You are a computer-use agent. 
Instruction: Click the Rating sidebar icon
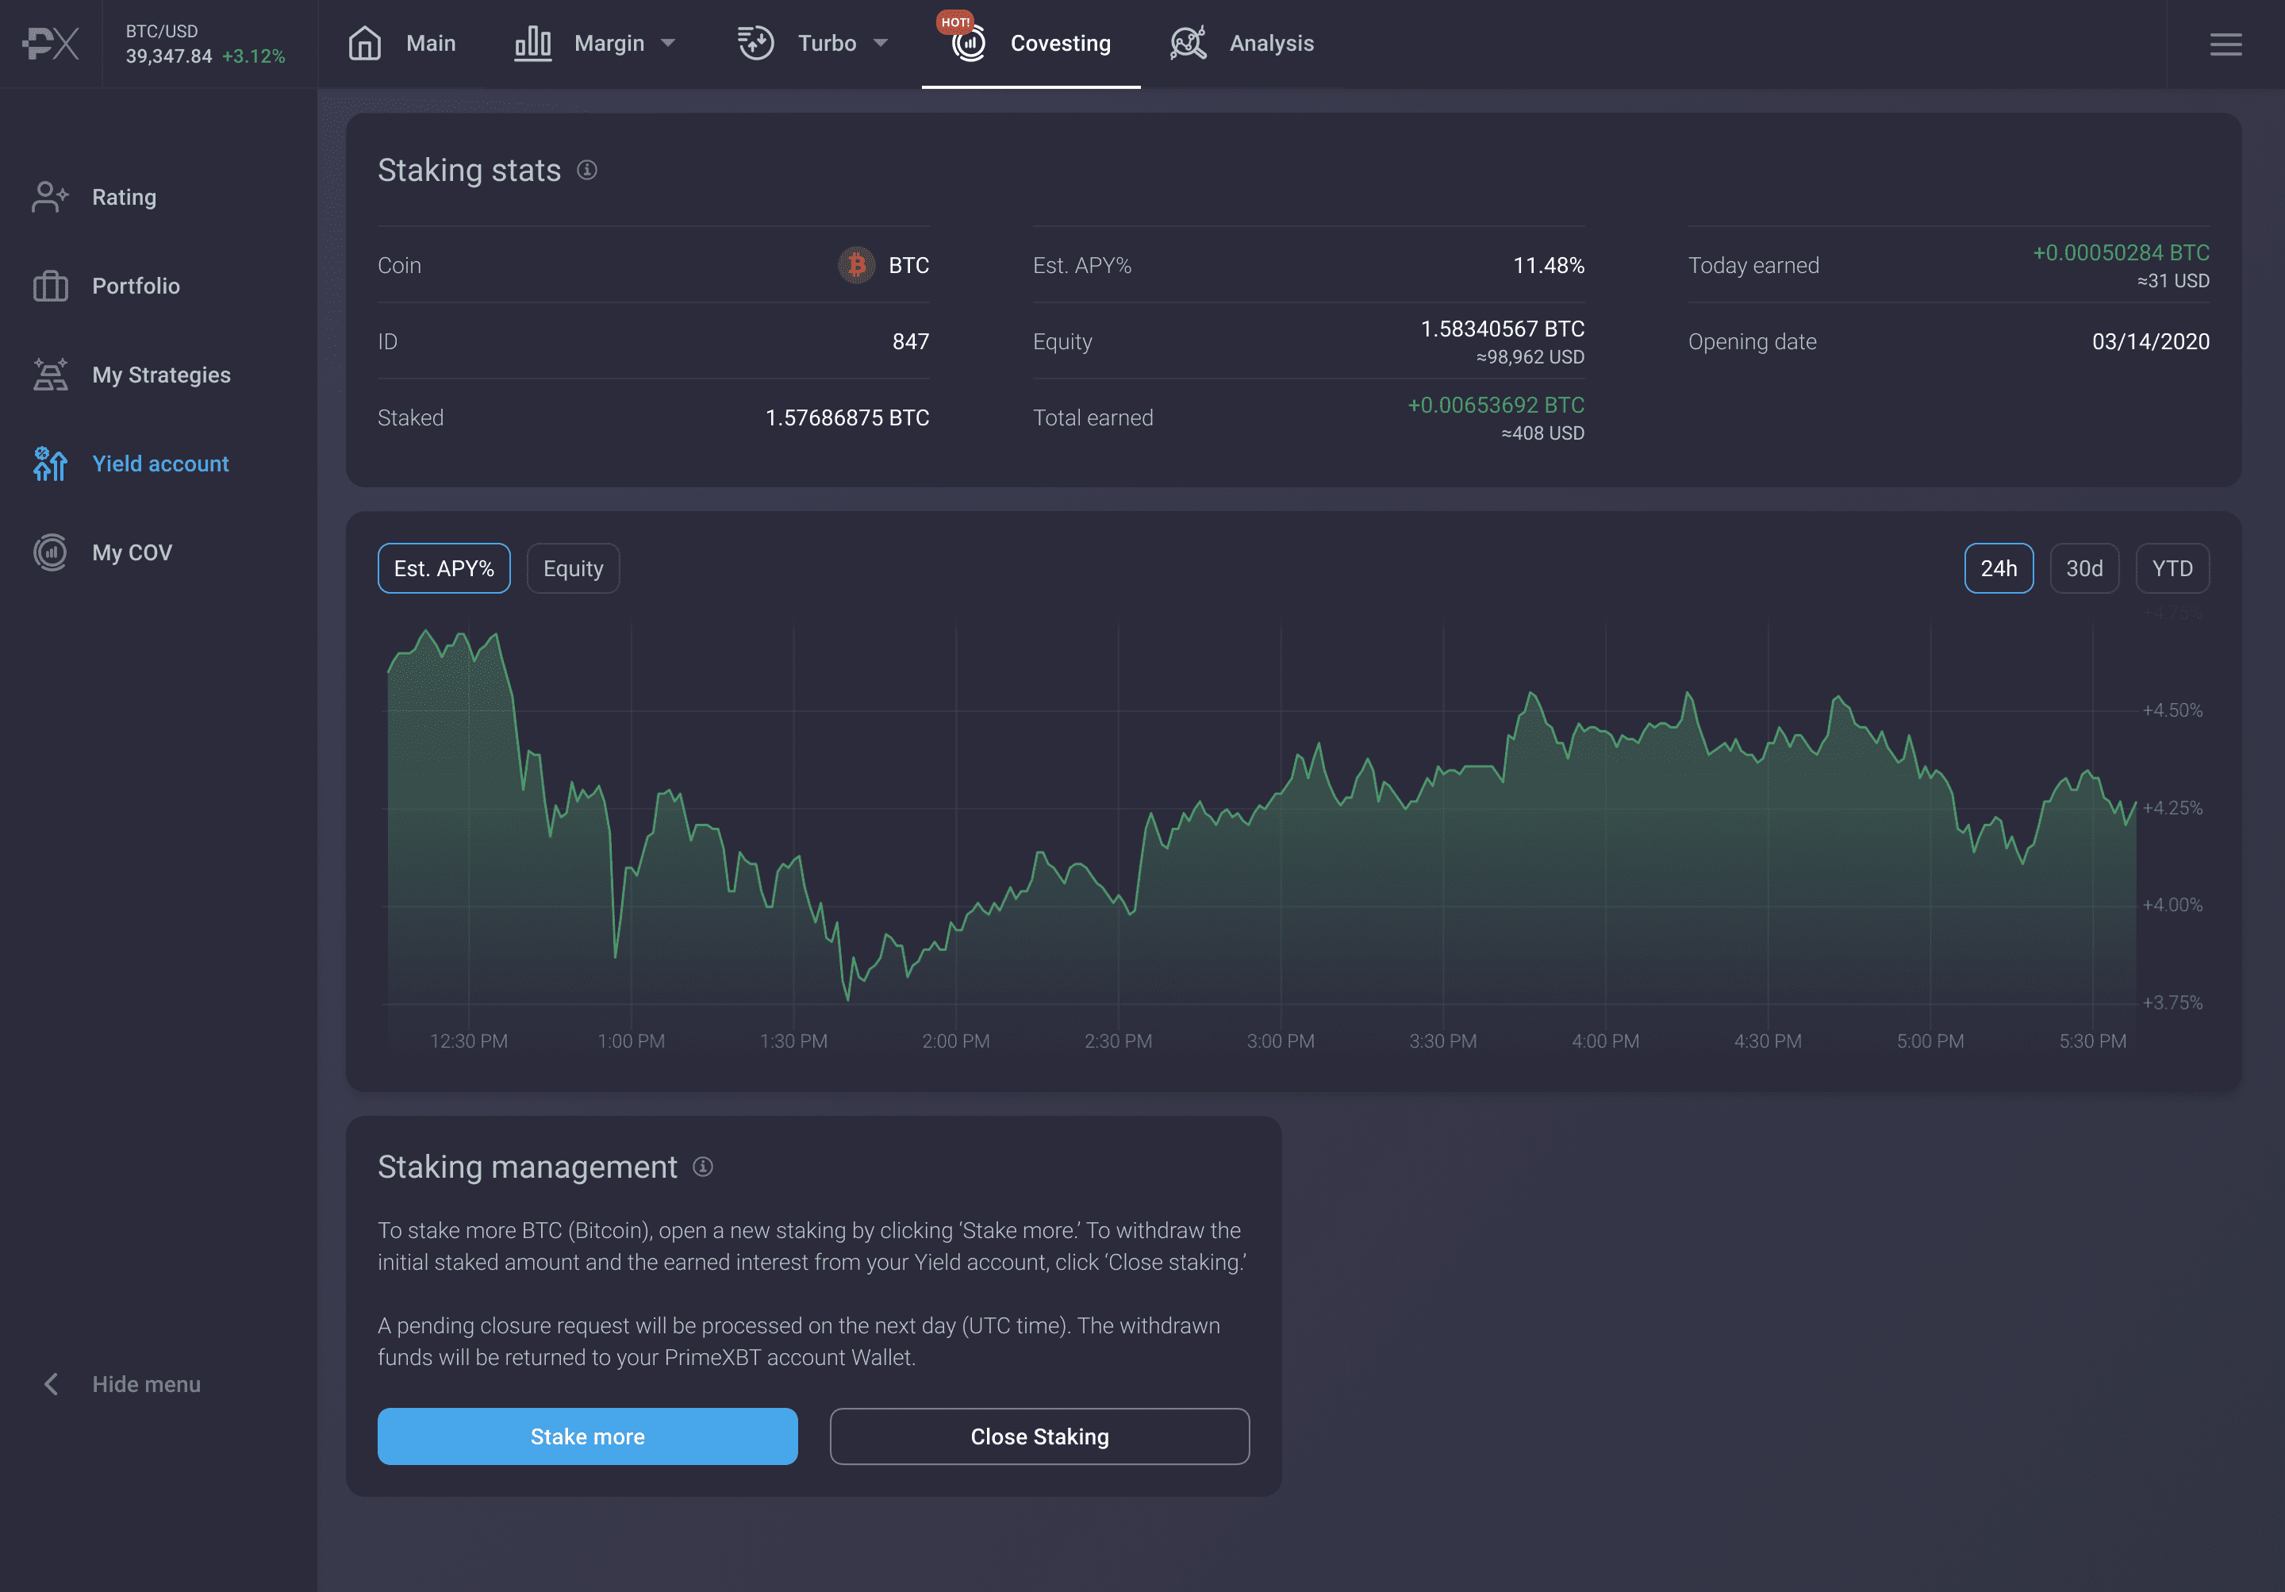(x=50, y=196)
